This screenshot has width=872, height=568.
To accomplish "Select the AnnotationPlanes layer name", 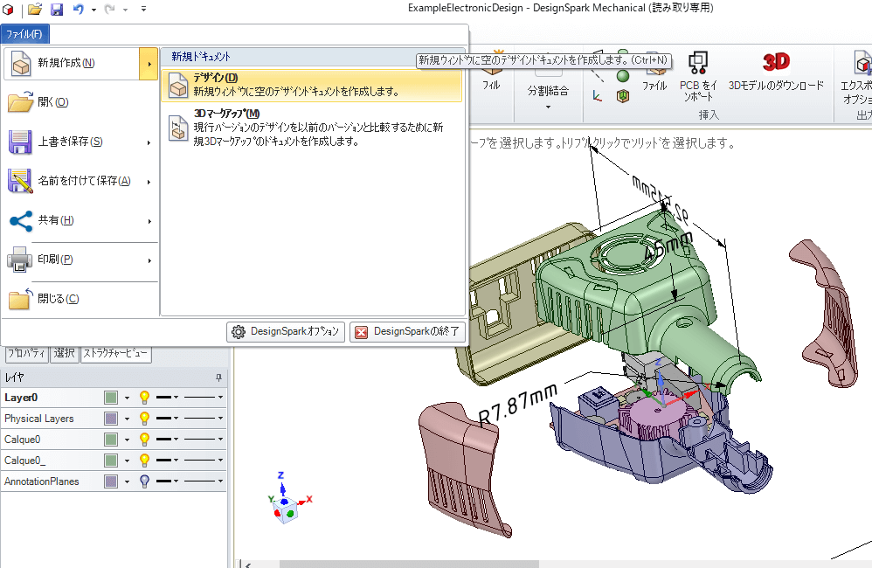I will tap(42, 481).
